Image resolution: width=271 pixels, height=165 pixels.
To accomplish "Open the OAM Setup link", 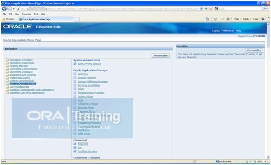I will pos(84,134).
